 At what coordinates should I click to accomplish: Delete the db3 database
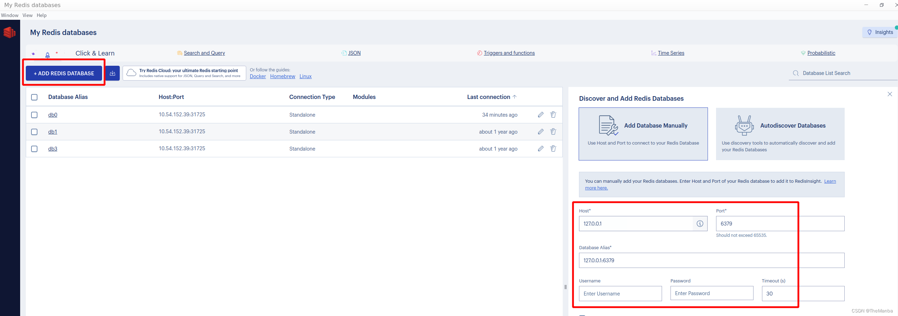point(553,148)
